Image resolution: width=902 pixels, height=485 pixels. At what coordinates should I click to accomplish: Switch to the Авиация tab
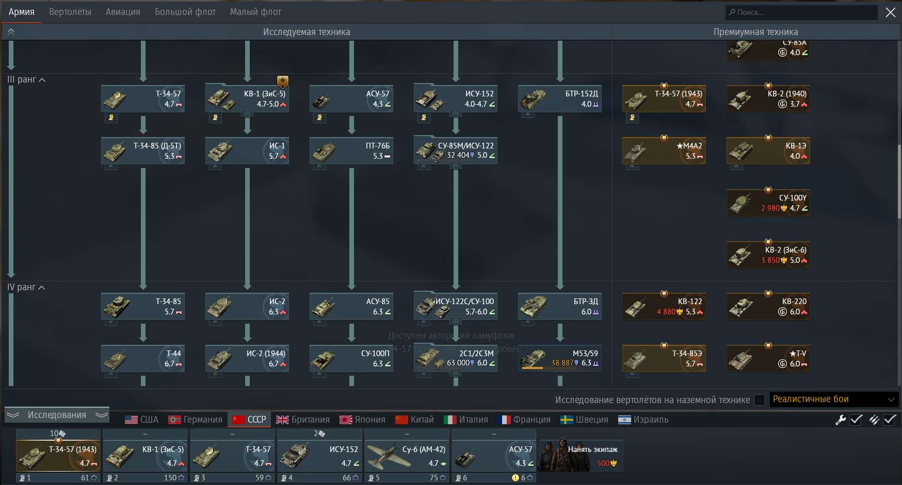pyautogui.click(x=123, y=12)
